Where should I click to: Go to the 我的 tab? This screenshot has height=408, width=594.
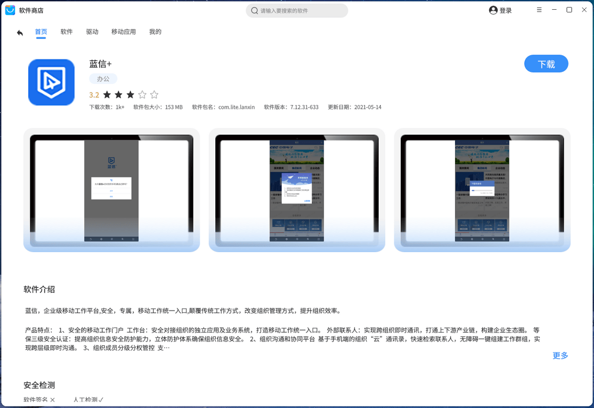point(155,31)
